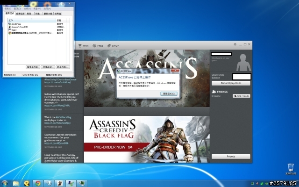Open the Uplay settings gear icon
The height and width of the screenshot is (187, 299).
click(235, 44)
